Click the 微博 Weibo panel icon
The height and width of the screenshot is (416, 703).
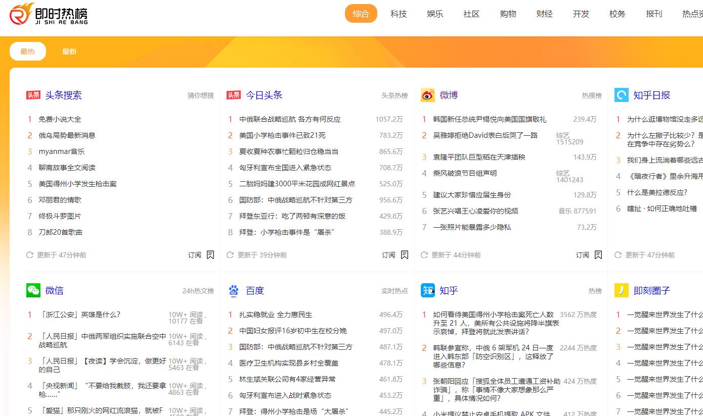[x=427, y=95]
